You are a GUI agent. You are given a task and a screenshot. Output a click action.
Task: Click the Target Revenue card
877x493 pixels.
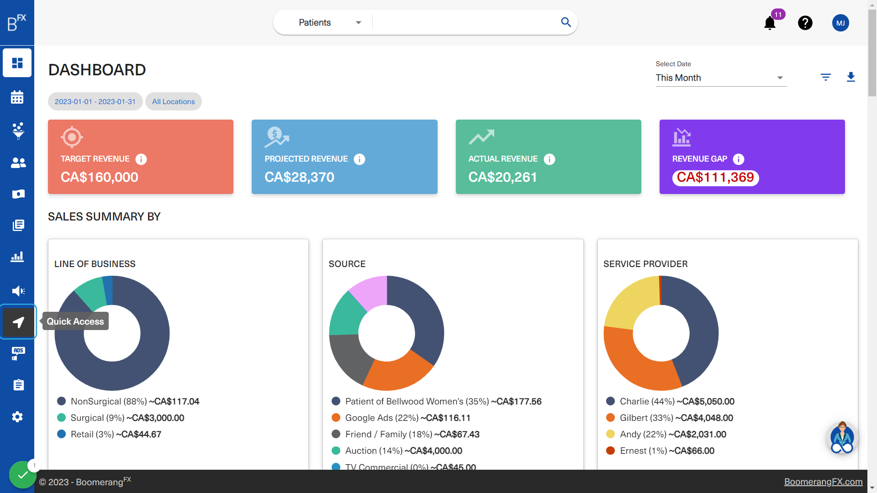point(141,157)
